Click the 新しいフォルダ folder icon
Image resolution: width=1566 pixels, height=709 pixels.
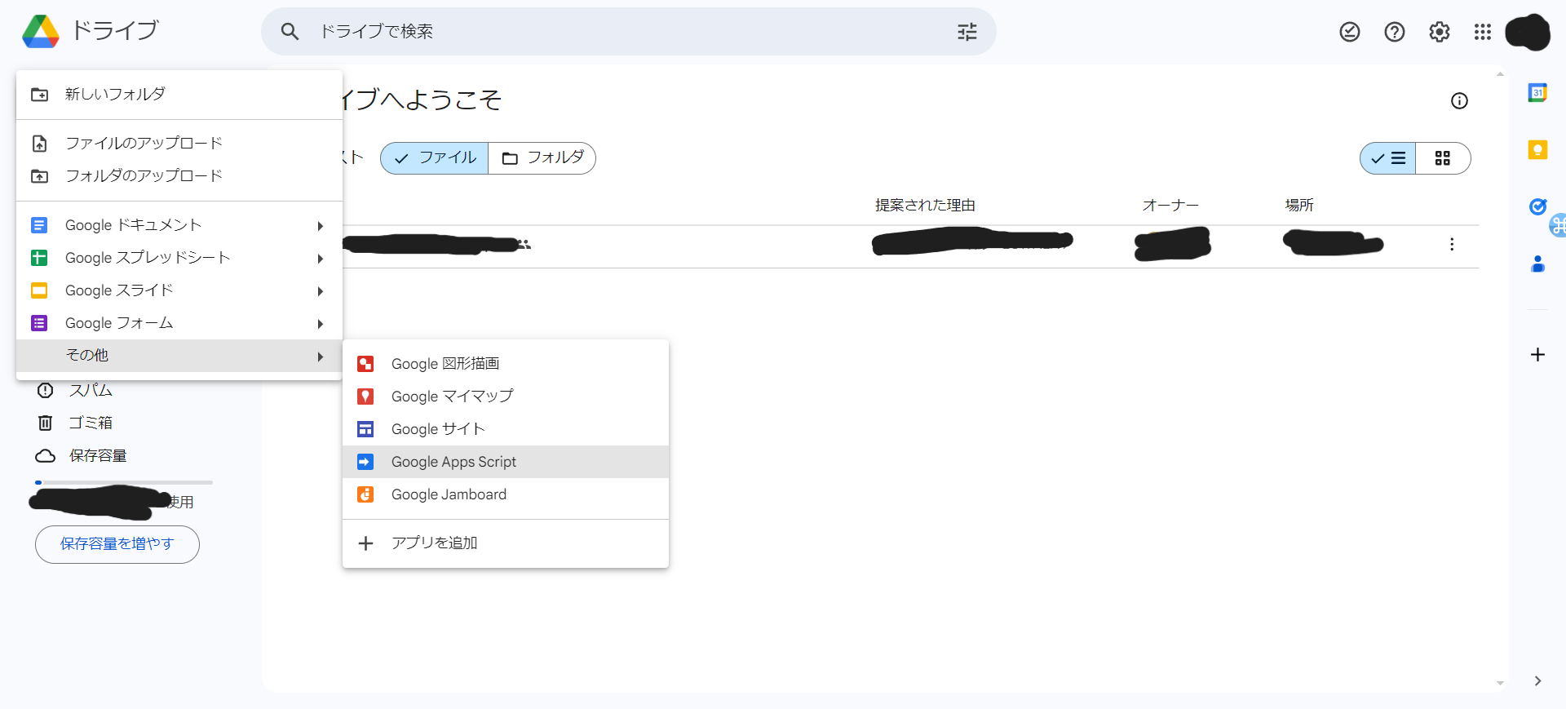(x=39, y=95)
